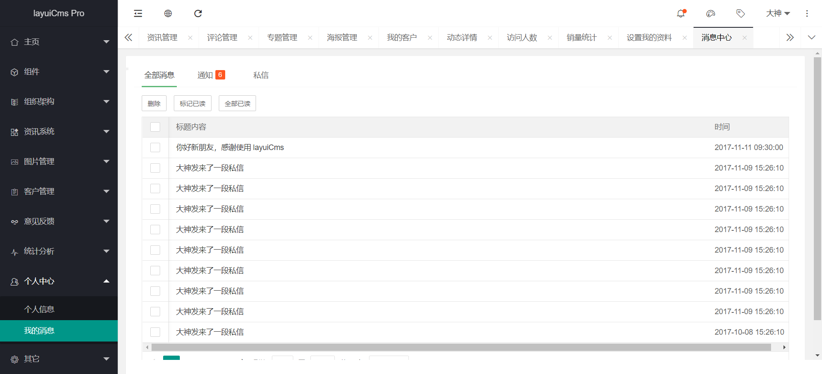Image resolution: width=822 pixels, height=374 pixels.
Task: Check the second 大神发来了一段私信 row
Action: pos(155,188)
